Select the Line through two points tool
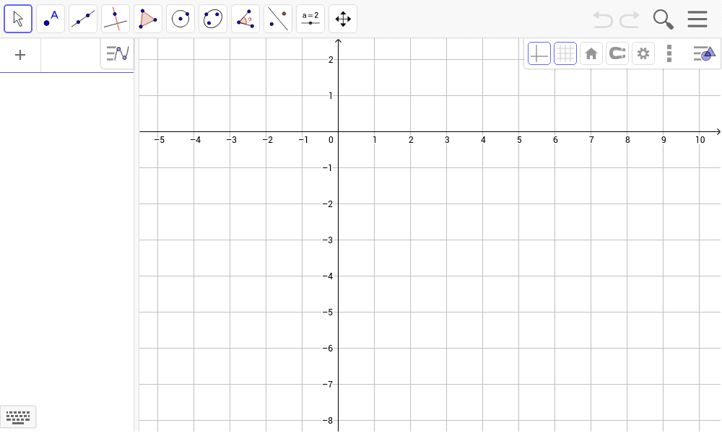Image resolution: width=722 pixels, height=433 pixels. tap(83, 19)
